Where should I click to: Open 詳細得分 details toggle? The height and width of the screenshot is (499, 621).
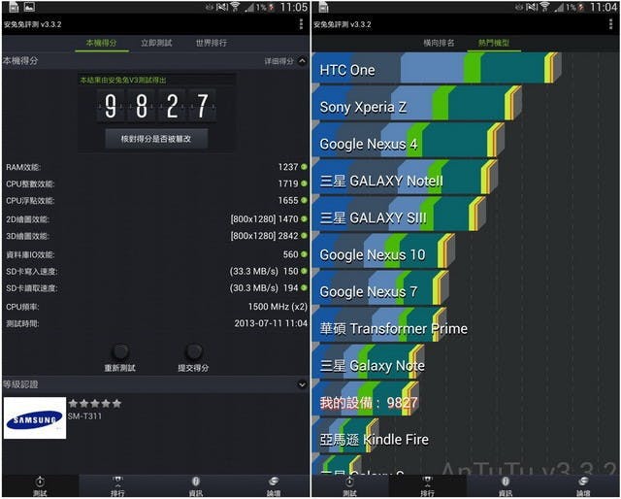(x=279, y=61)
